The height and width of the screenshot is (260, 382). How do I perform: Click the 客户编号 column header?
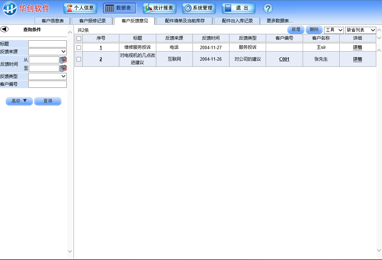click(x=284, y=38)
